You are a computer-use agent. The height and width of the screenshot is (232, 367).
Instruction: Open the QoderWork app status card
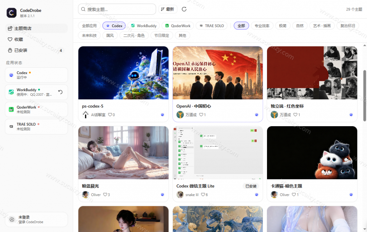coord(37,109)
